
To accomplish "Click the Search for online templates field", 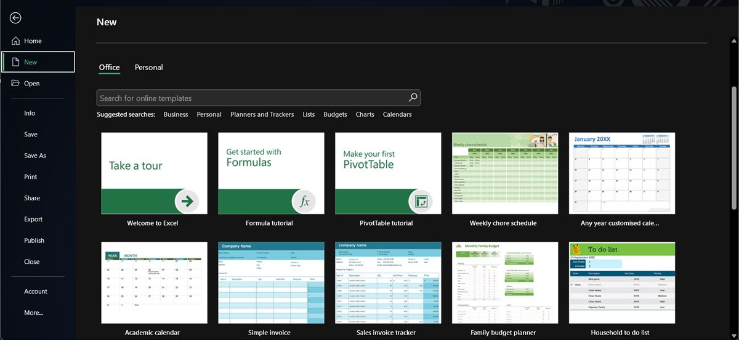I will click(258, 98).
